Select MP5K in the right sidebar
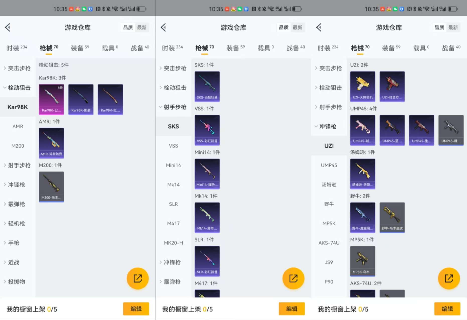 pyautogui.click(x=329, y=223)
